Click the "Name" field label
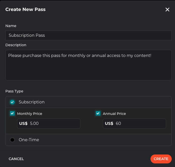The width and height of the screenshot is (175, 167). [11, 26]
